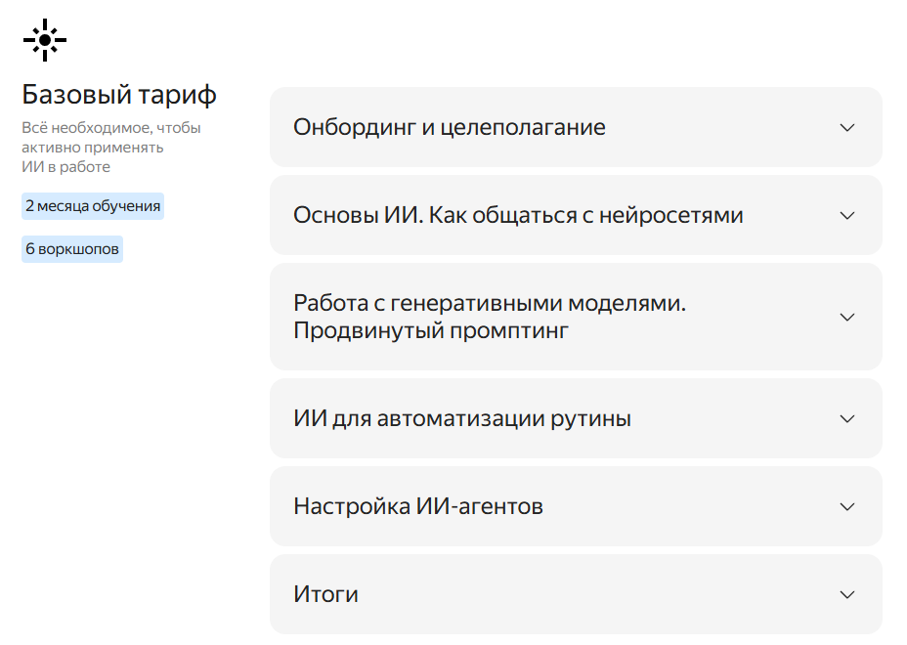Click the Всё необходимое, чтобы description line

coord(111,128)
